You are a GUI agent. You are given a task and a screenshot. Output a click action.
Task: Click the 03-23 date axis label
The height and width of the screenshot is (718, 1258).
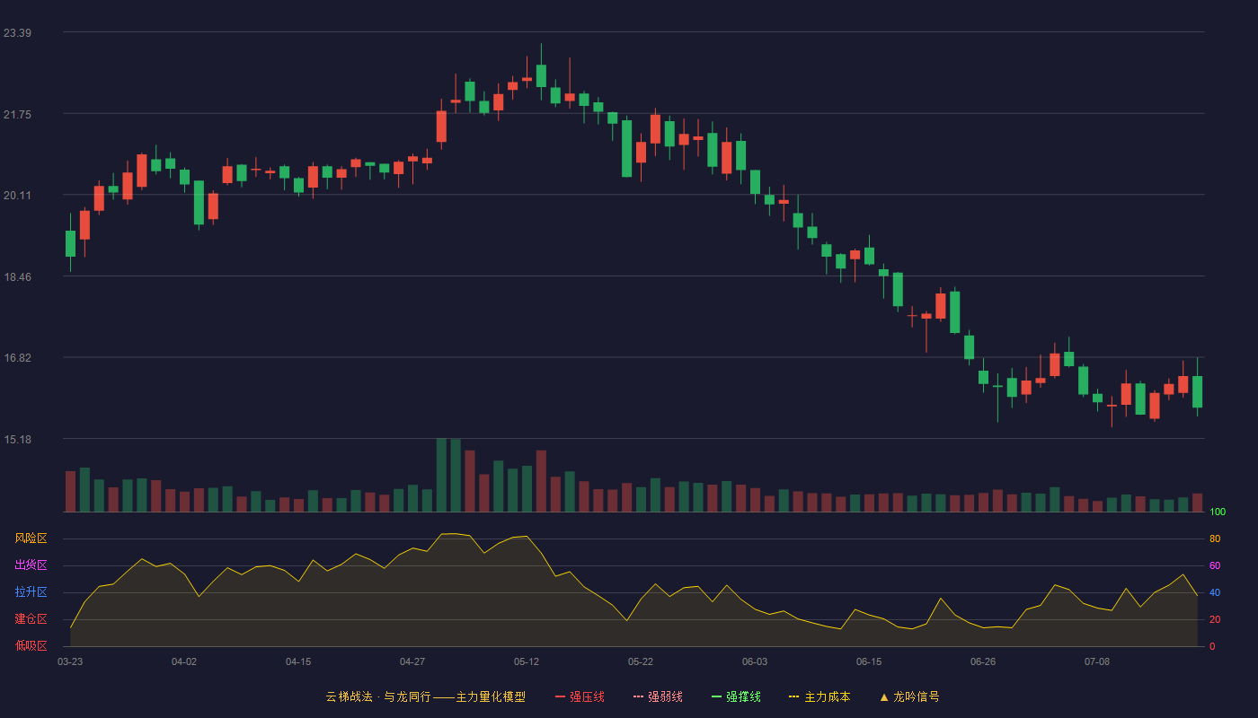(x=70, y=661)
